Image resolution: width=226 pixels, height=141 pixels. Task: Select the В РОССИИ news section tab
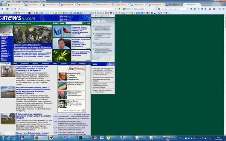click(x=5, y=64)
